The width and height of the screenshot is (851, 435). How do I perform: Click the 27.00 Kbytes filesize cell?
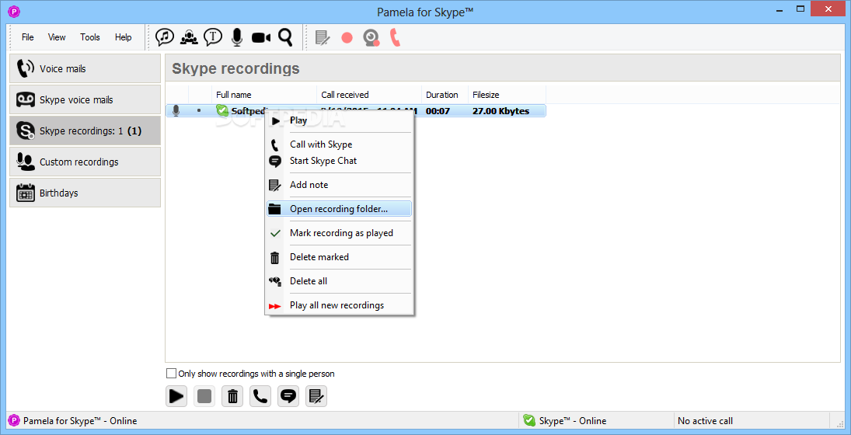coord(501,111)
